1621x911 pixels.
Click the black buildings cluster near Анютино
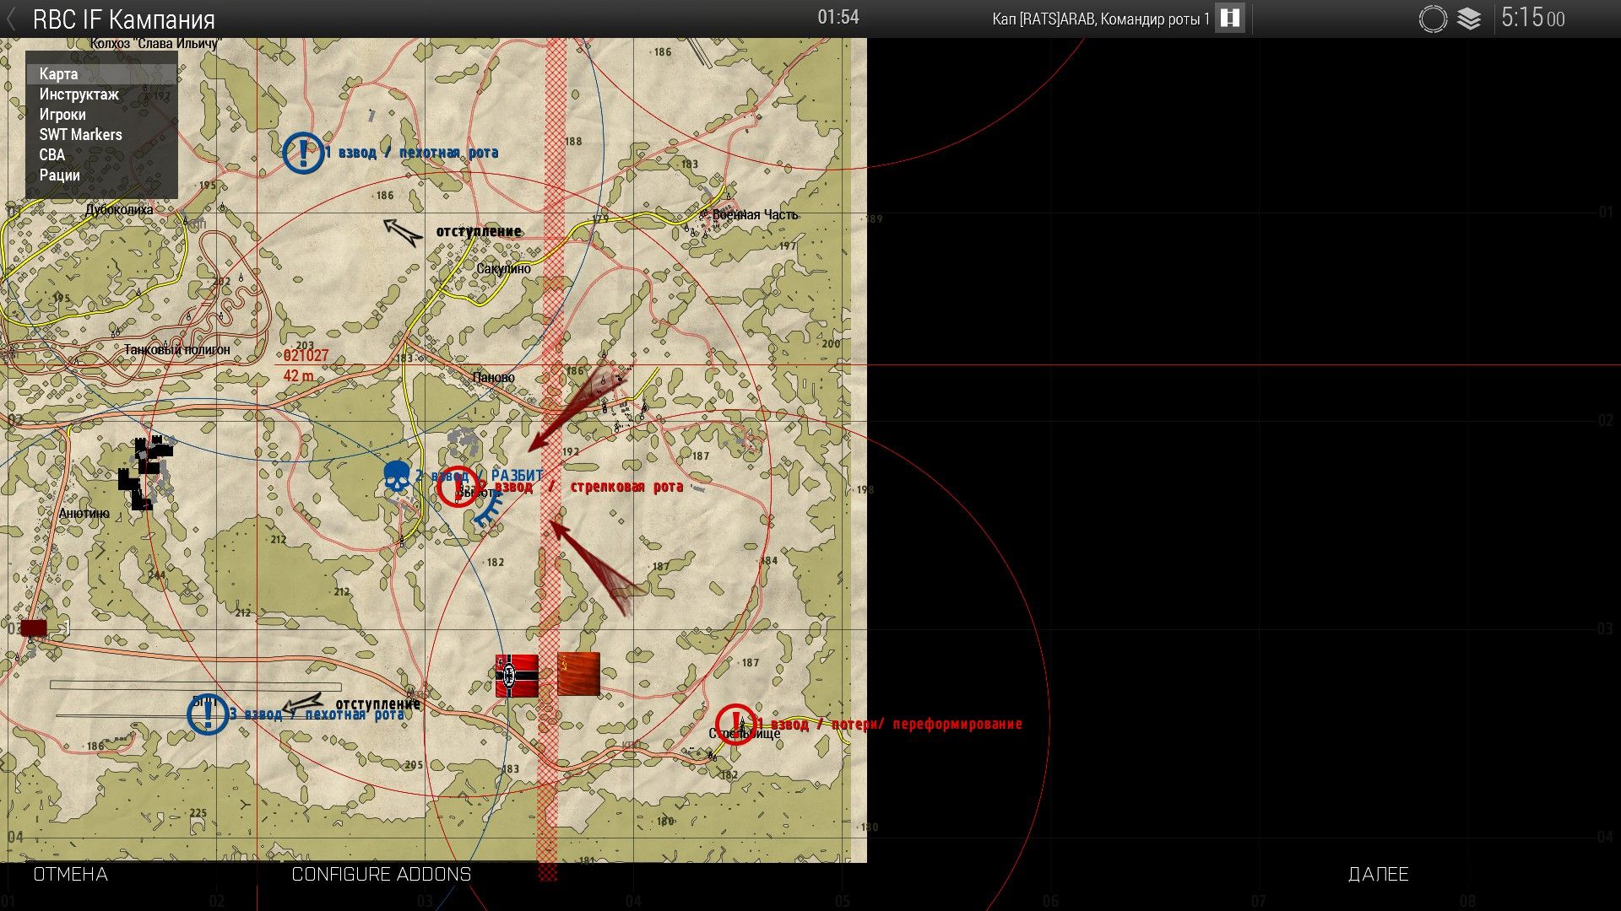pos(145,473)
